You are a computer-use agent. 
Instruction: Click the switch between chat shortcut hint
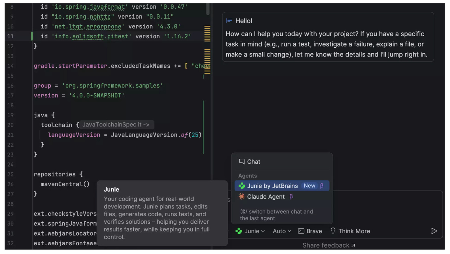pyautogui.click(x=276, y=215)
